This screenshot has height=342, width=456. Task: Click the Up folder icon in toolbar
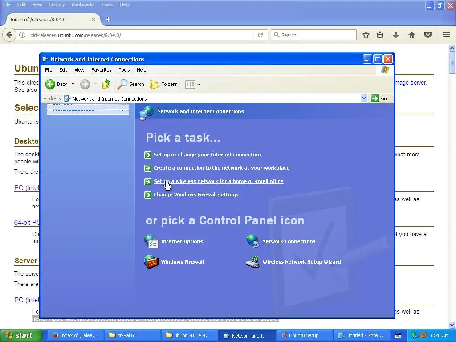106,84
